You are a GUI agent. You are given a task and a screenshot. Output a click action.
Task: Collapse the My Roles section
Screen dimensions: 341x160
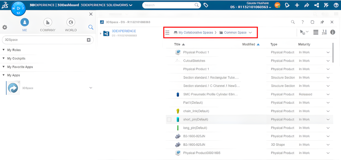coord(3,50)
